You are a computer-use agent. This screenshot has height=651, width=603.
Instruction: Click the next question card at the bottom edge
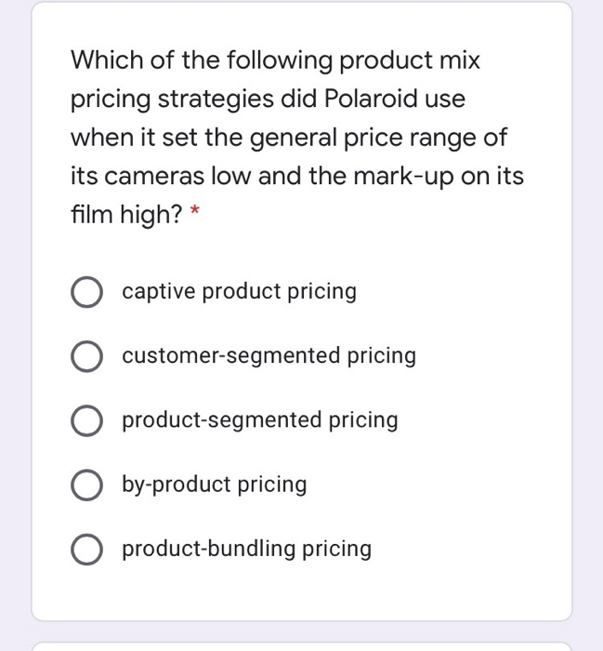[301, 645]
